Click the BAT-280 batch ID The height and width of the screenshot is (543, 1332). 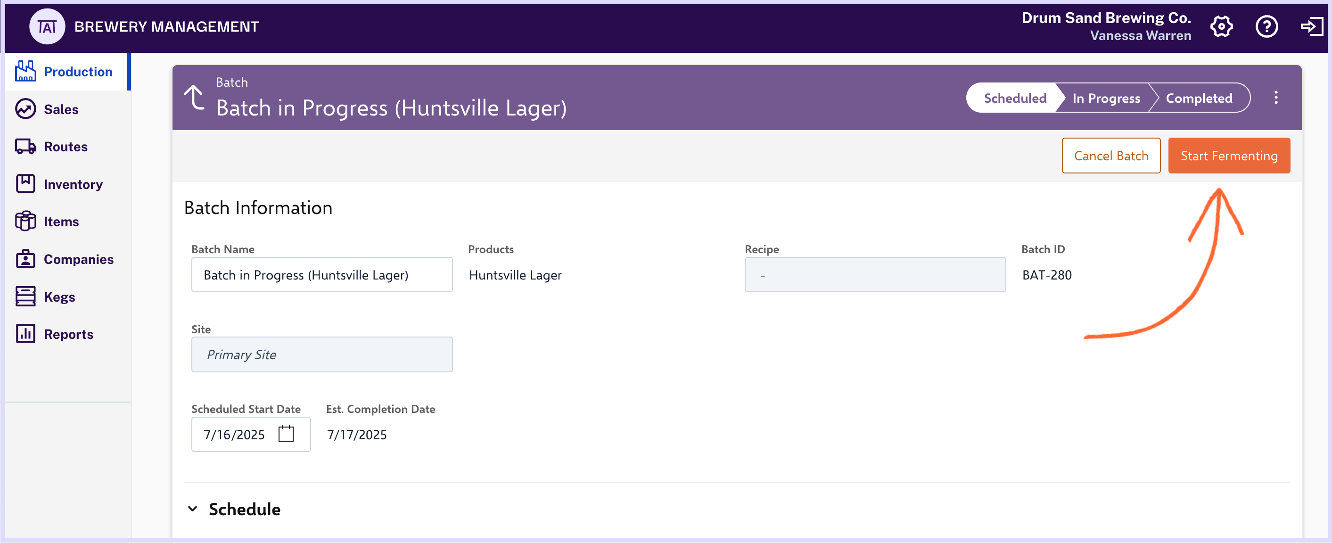pyautogui.click(x=1046, y=275)
